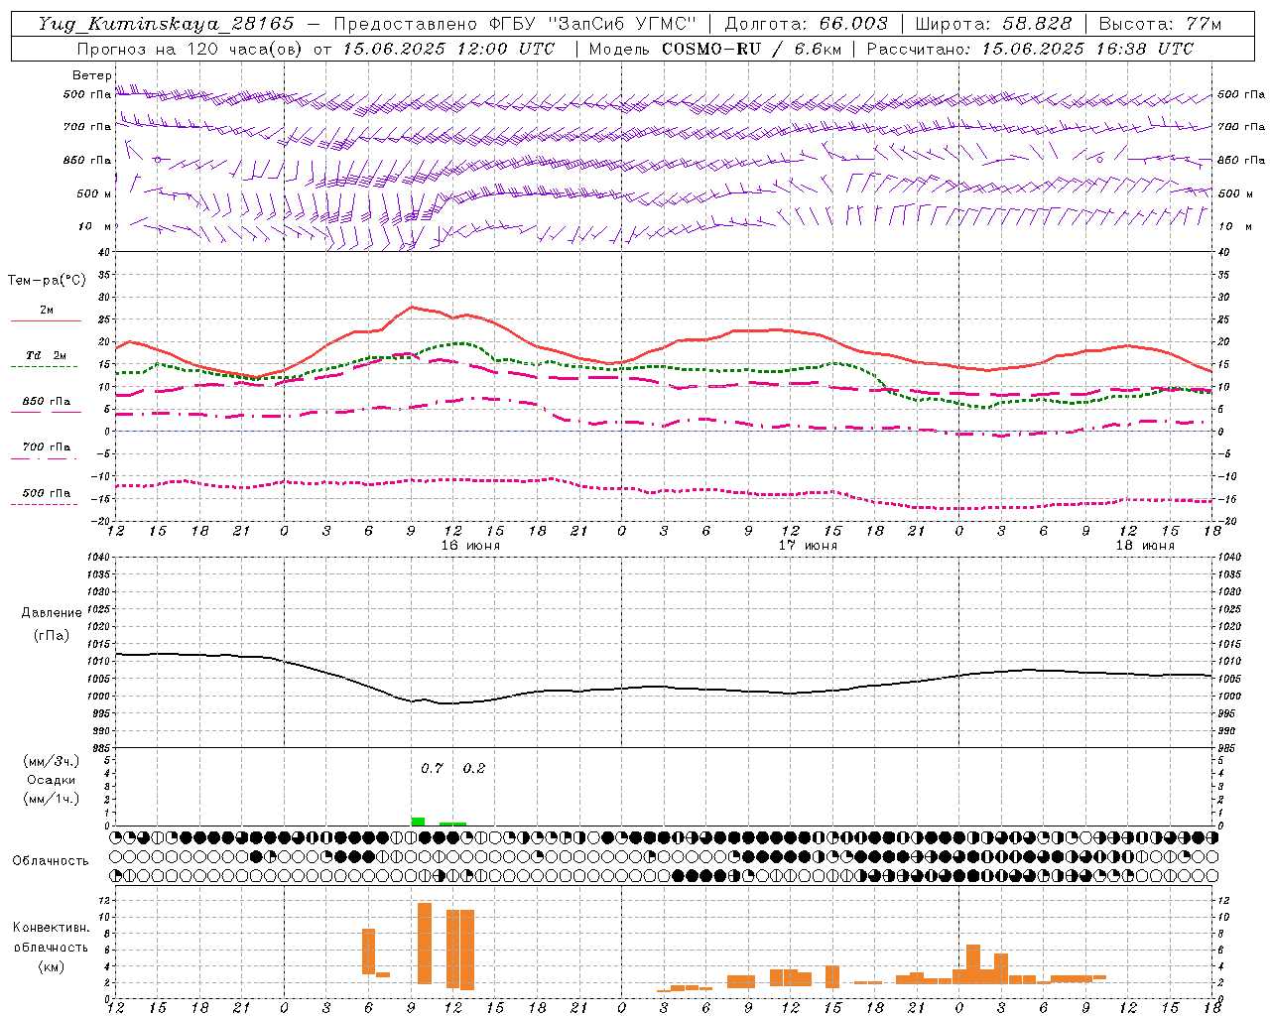This screenshot has width=1270, height=1016.
Task: Click the 0.7 precipitation amount value
Action: click(432, 768)
